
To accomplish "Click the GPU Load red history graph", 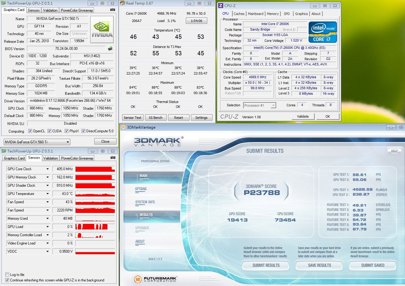I will (95, 227).
